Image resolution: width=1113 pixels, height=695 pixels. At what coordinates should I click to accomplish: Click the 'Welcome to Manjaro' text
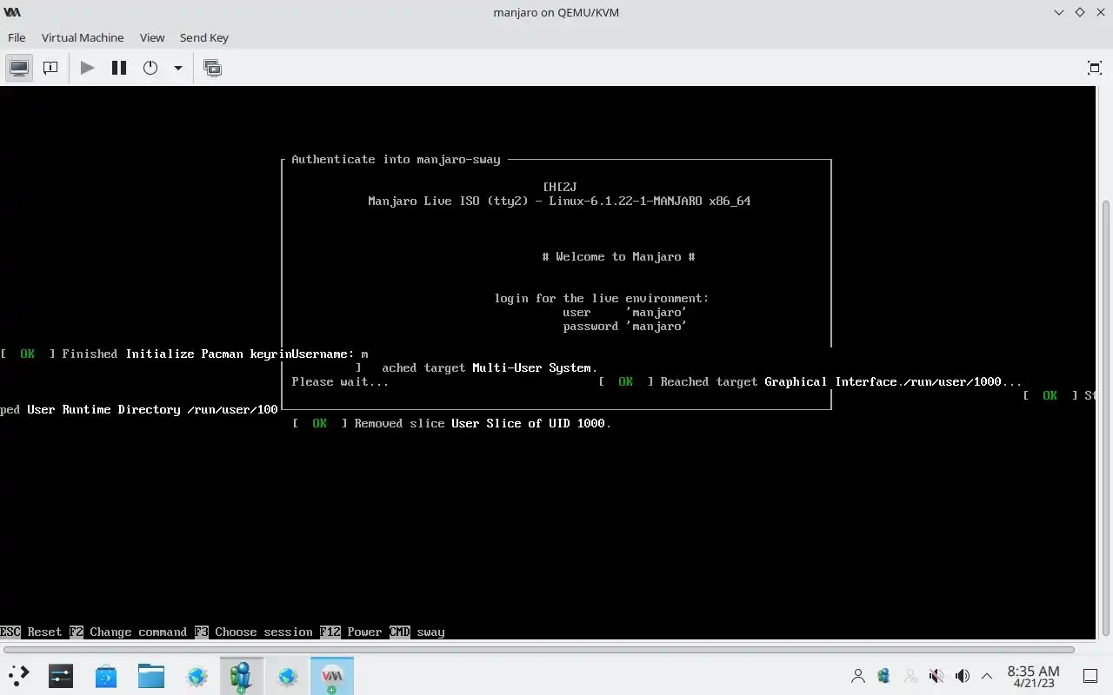pyautogui.click(x=618, y=256)
